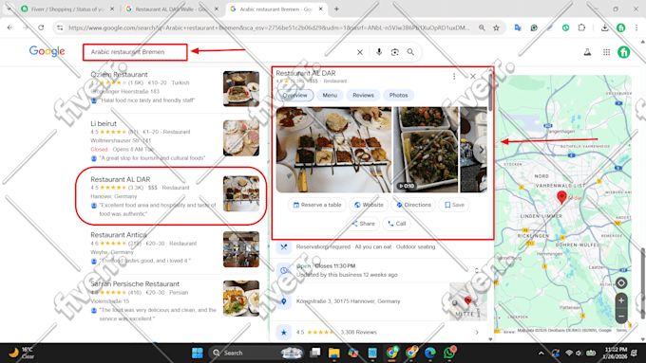Viewport: 646px width, 363px height.
Task: Zoom out on the map
Action: (621, 316)
